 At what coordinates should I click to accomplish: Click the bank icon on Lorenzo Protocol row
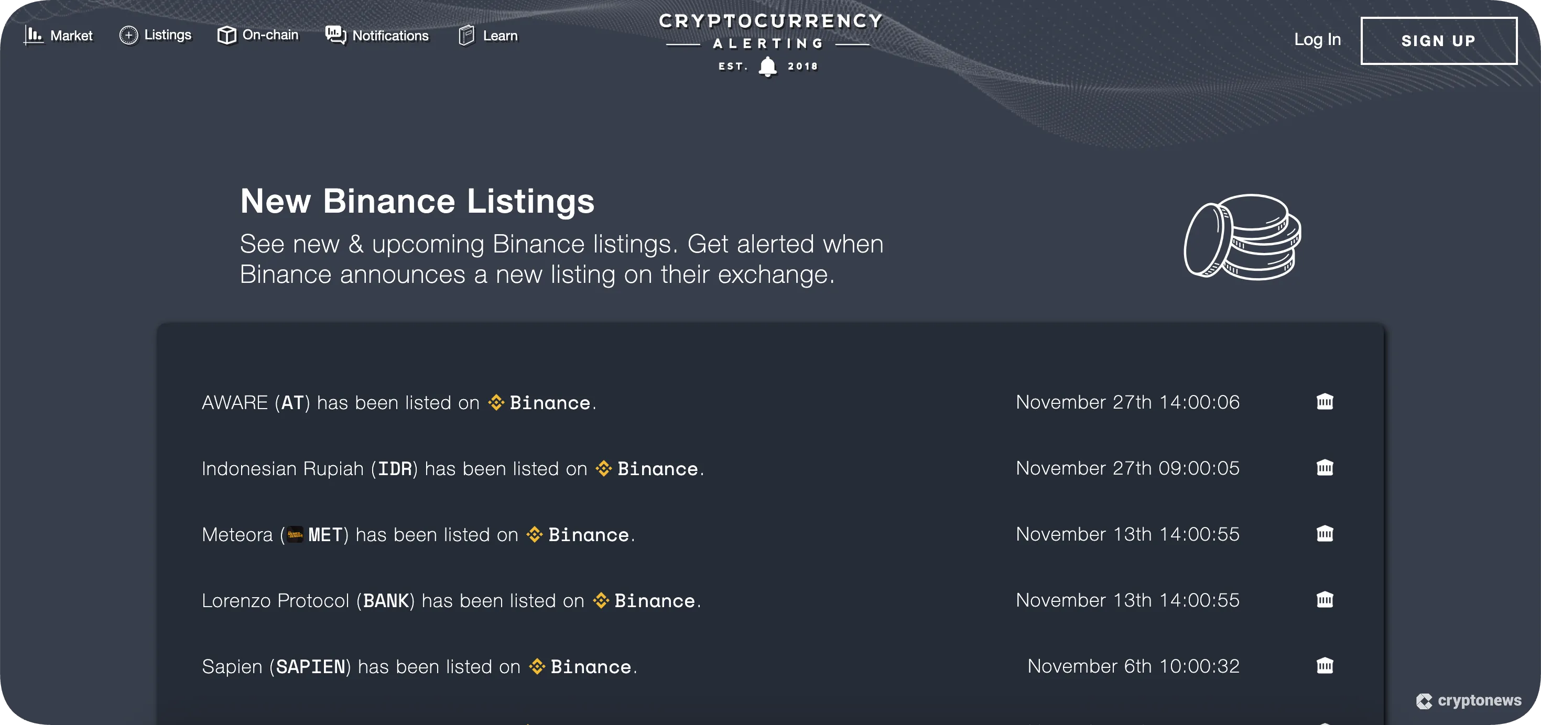(x=1325, y=600)
